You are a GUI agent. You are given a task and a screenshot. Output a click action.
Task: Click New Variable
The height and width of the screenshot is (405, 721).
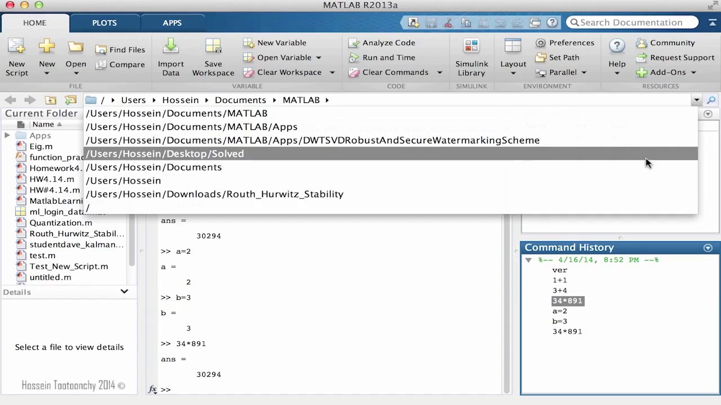275,43
